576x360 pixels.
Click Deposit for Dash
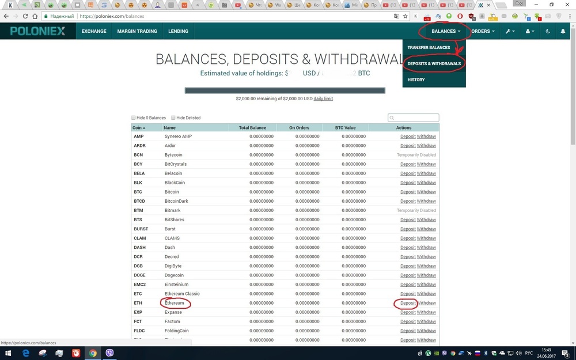408,248
